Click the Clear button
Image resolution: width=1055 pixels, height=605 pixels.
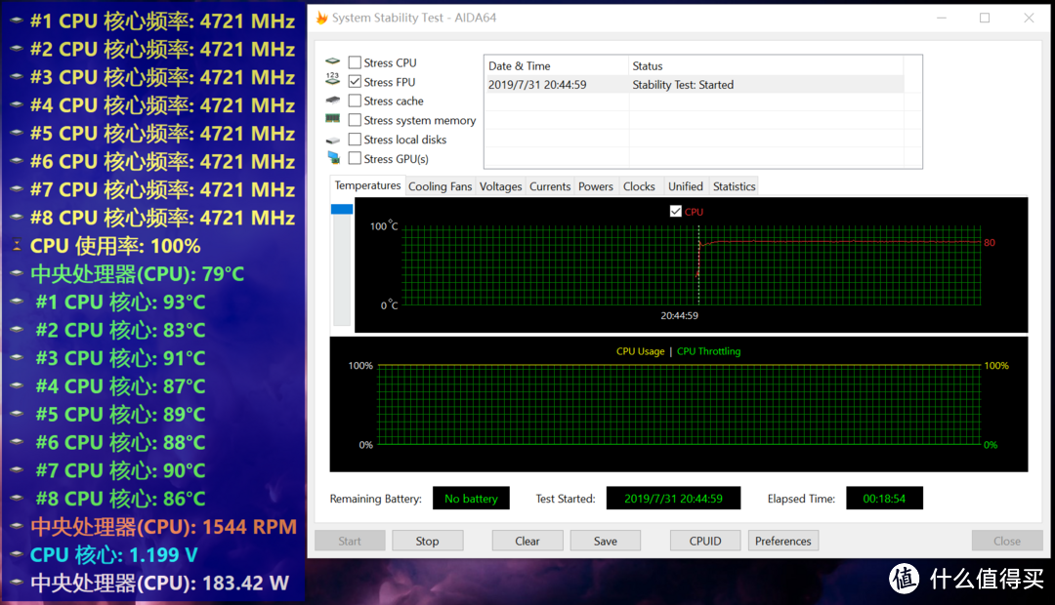[527, 541]
